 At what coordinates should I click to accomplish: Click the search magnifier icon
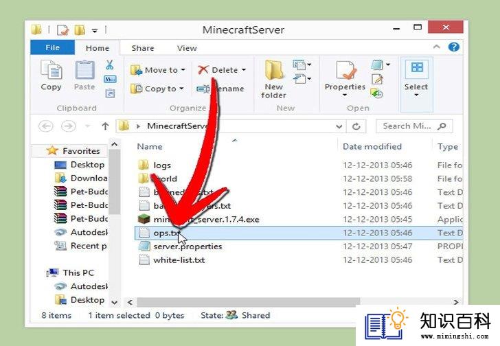(x=442, y=126)
